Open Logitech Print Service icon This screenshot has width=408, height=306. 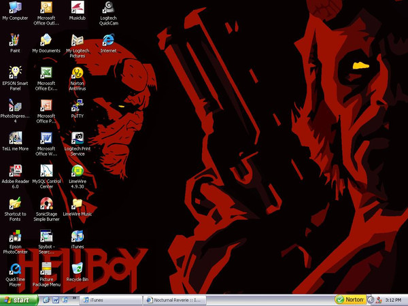[78, 144]
